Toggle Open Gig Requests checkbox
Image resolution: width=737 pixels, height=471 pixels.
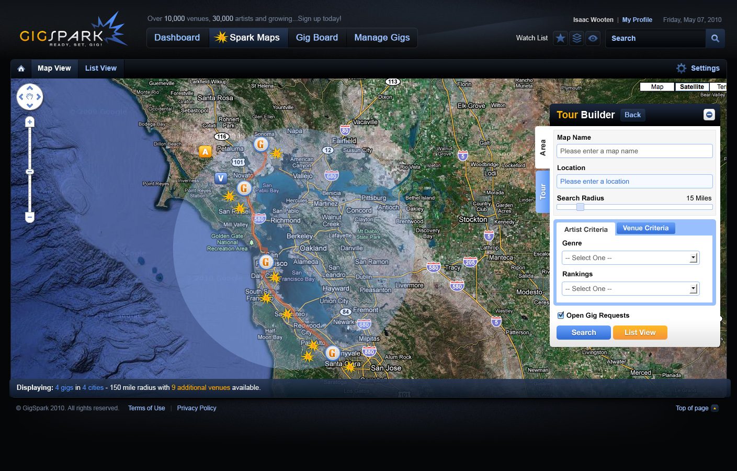point(561,315)
